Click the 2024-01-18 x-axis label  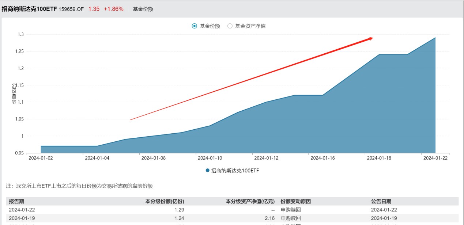[x=379, y=158]
